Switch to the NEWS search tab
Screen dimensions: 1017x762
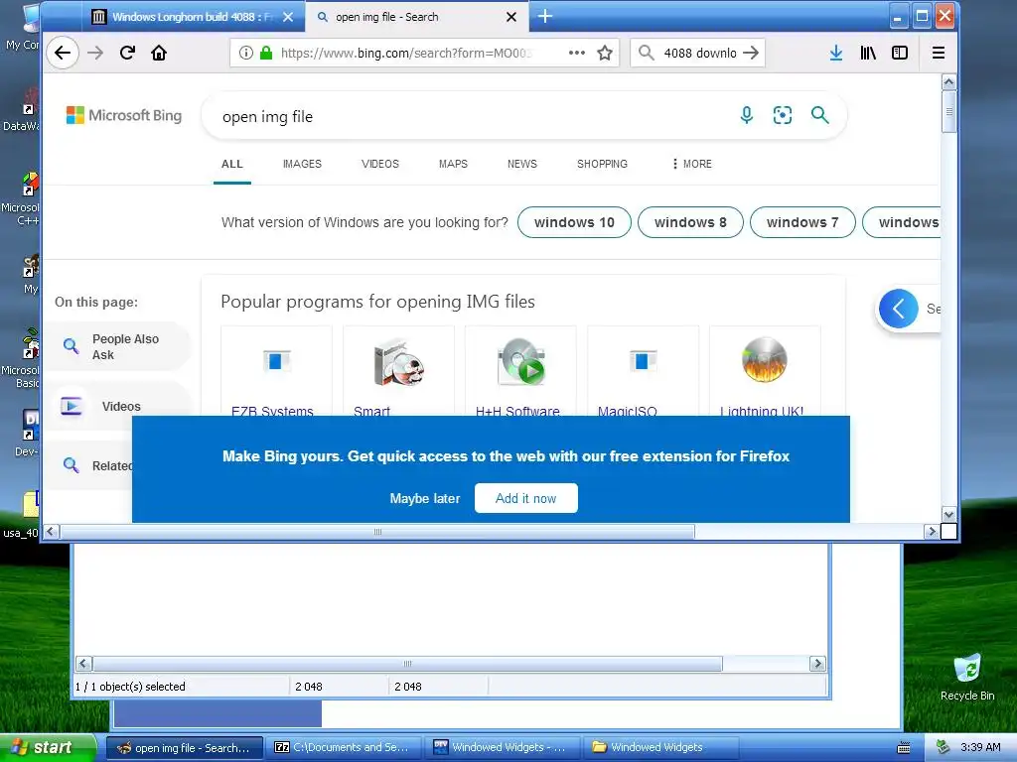click(x=522, y=164)
